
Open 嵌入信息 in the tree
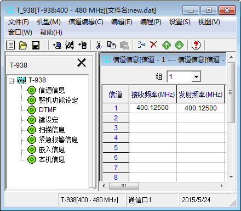51,149
